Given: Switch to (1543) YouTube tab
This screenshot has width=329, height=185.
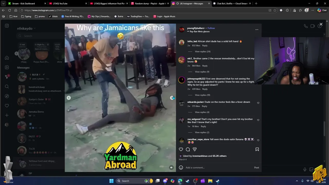Looking at the screenshot, I should (x=68, y=4).
